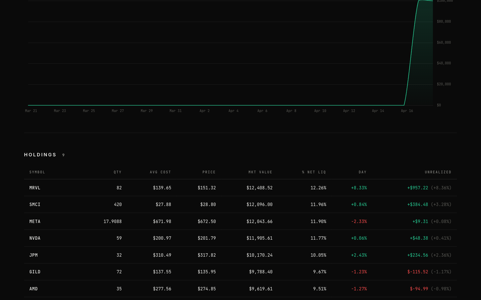Viewport: 481px width, 300px height.
Task: Click the Apr 2 chart axis label
Action: tap(204, 111)
